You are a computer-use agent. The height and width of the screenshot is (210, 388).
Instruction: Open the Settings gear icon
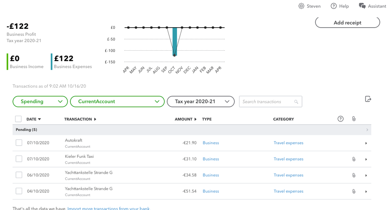301,6
